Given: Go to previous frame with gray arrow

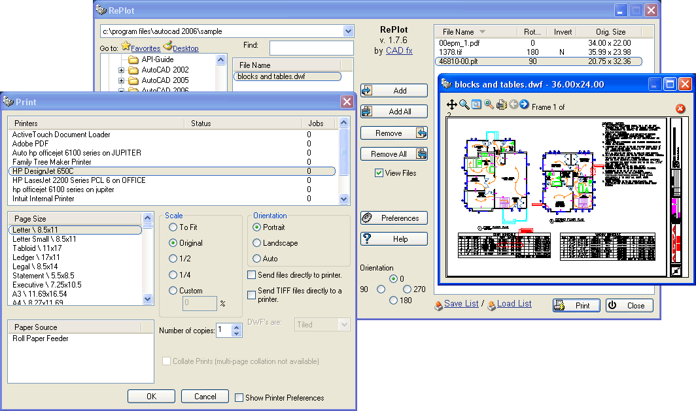Looking at the screenshot, I should (x=513, y=104).
